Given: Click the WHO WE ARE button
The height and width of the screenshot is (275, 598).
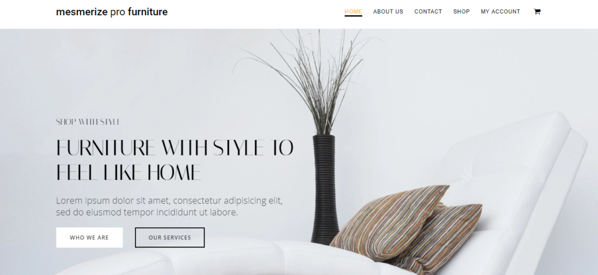Looking at the screenshot, I should point(89,237).
